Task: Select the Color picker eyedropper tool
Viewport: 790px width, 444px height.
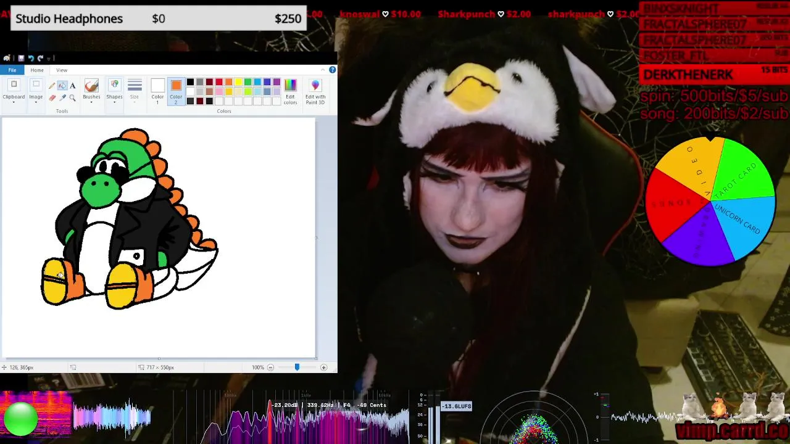Action: coord(62,97)
